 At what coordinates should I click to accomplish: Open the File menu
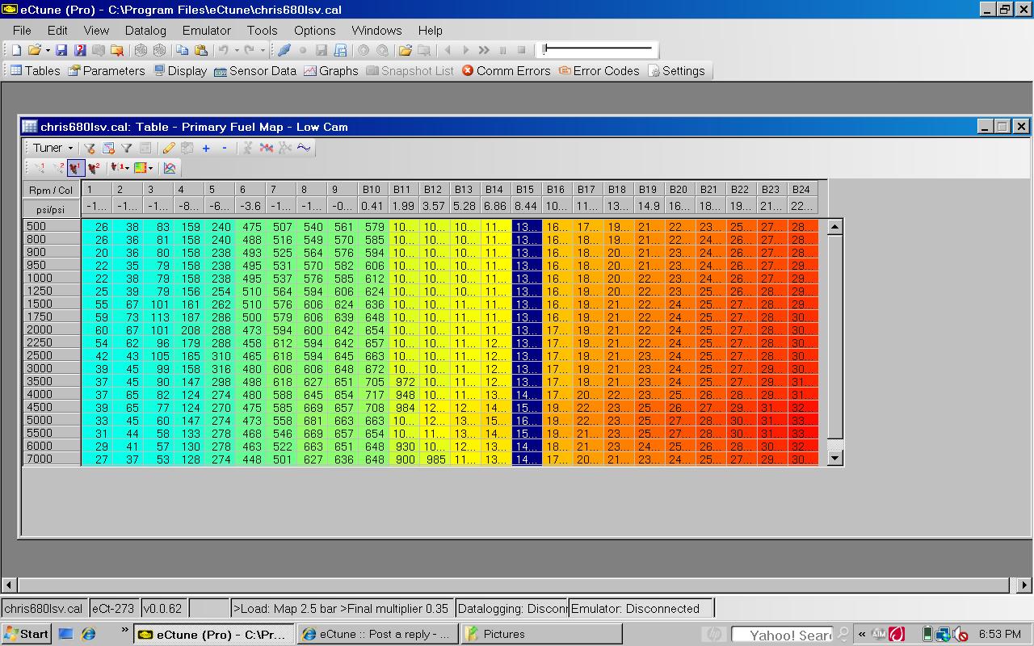point(22,30)
